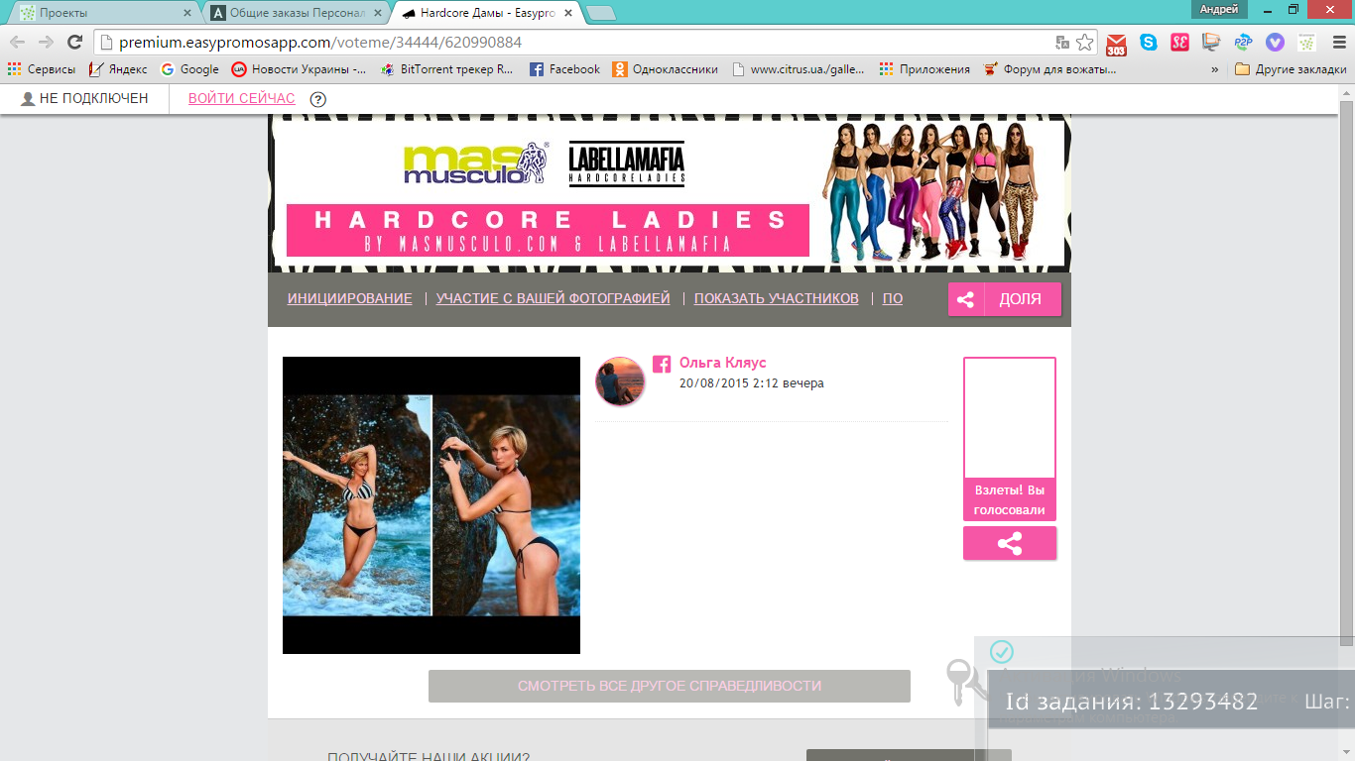Reload the current page
This screenshot has height=761, width=1355.
coord(74,42)
